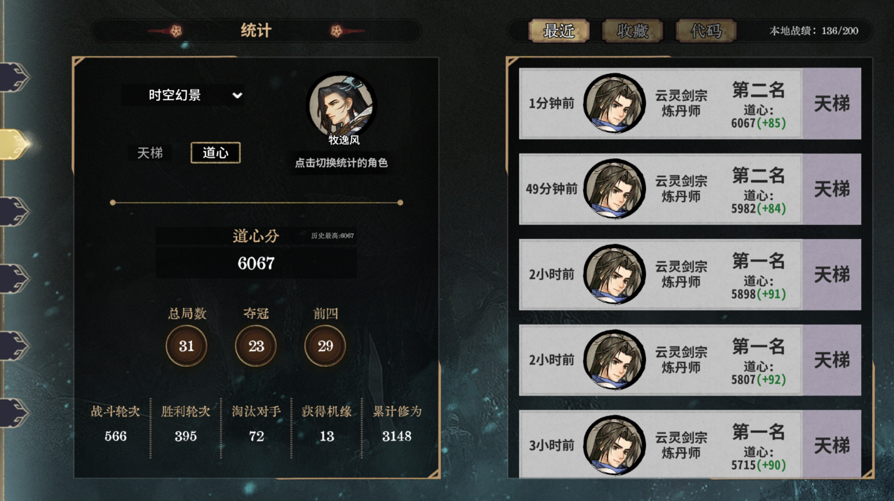Open the 代码 tab button
894x501 pixels.
[x=706, y=30]
